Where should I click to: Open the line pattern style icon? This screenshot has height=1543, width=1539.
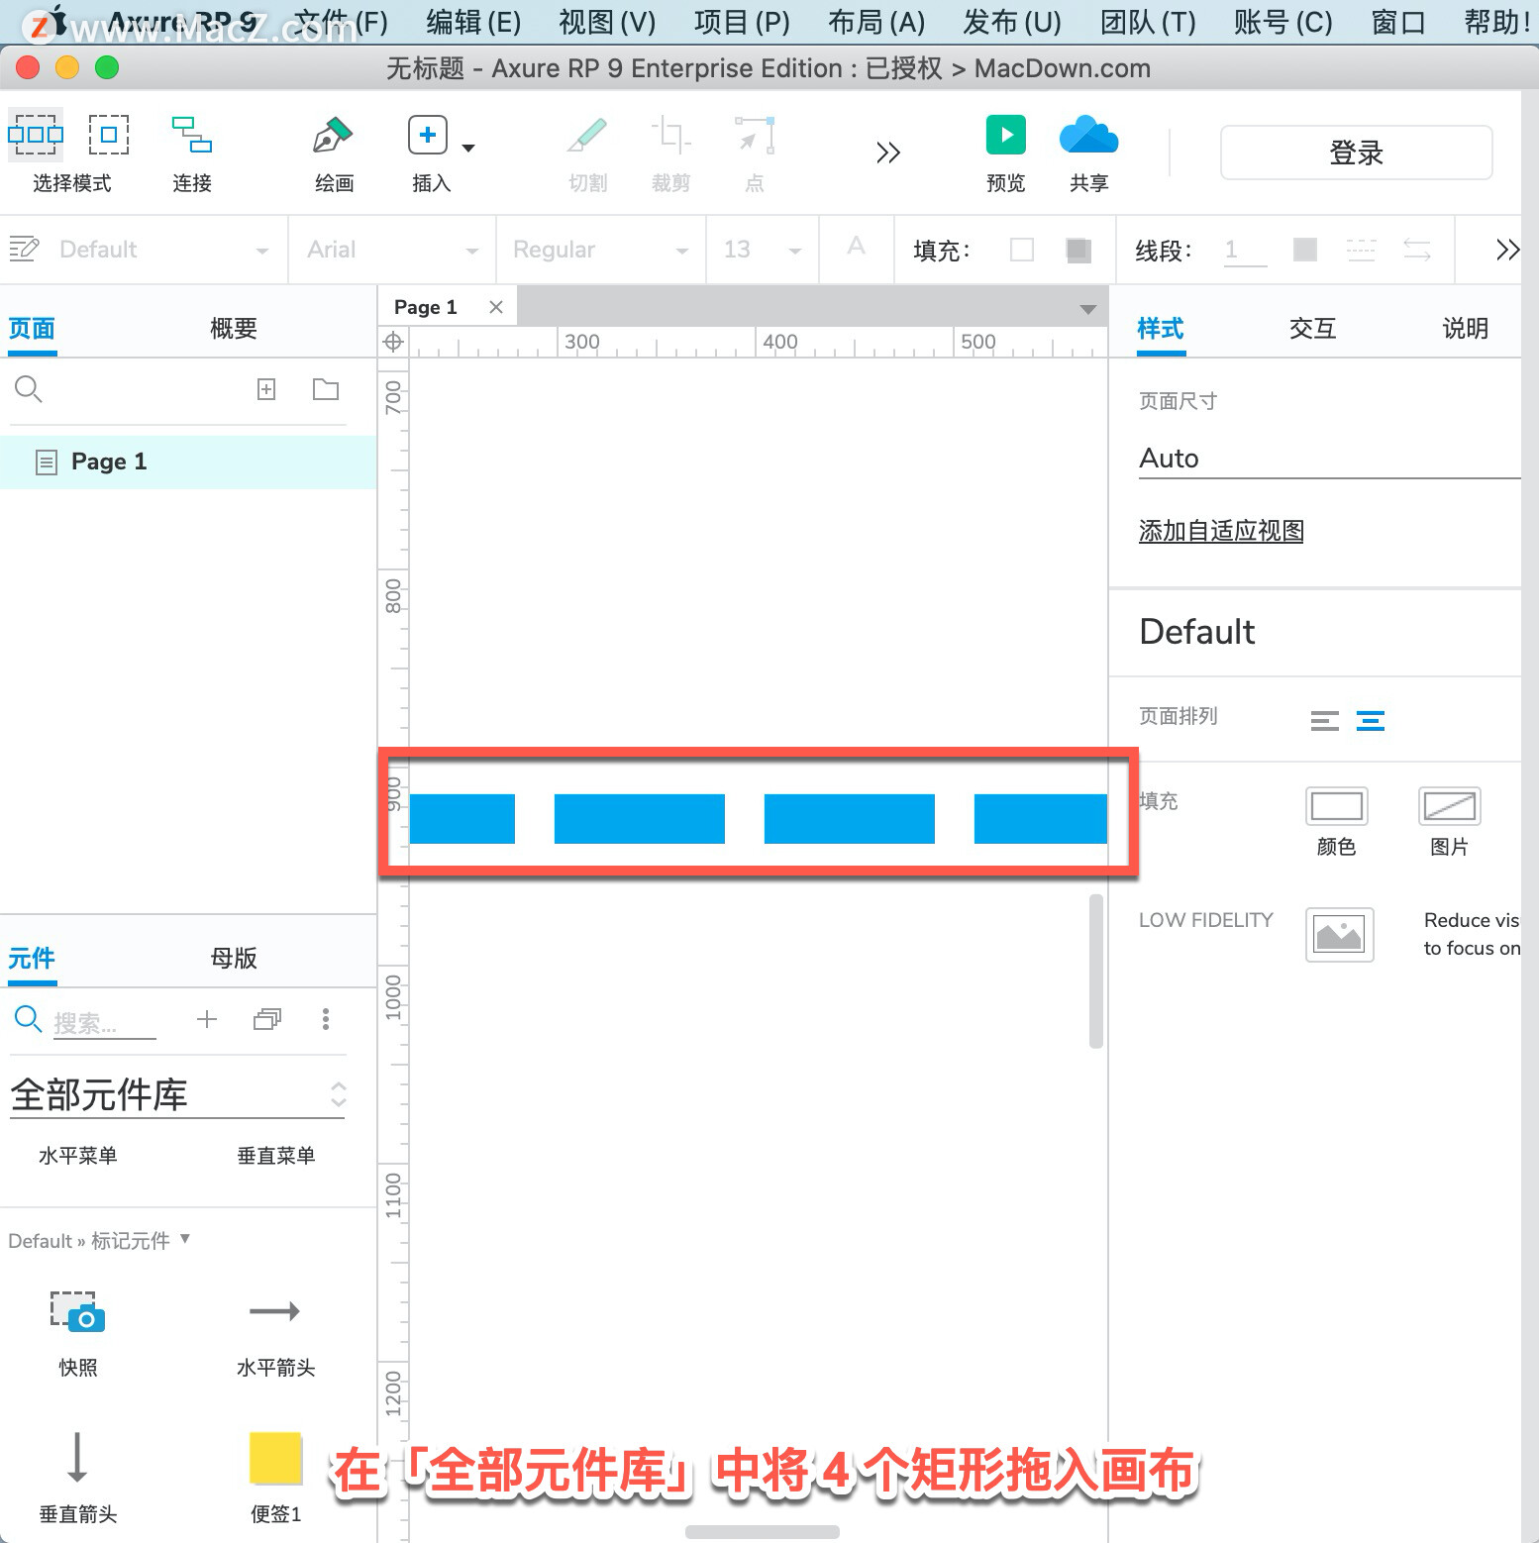point(1361,250)
